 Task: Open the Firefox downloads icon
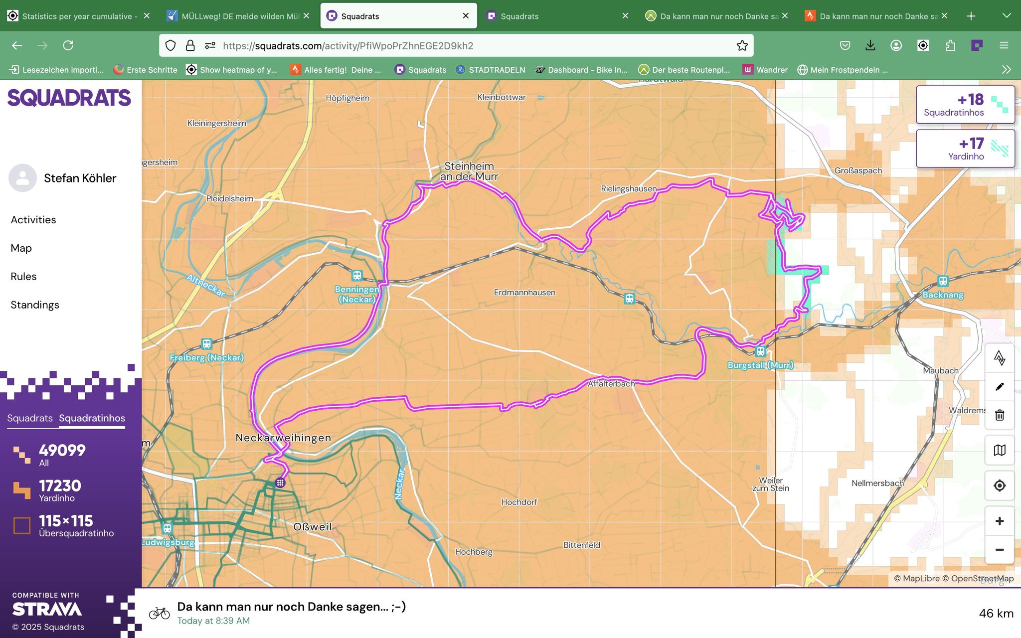(x=870, y=46)
